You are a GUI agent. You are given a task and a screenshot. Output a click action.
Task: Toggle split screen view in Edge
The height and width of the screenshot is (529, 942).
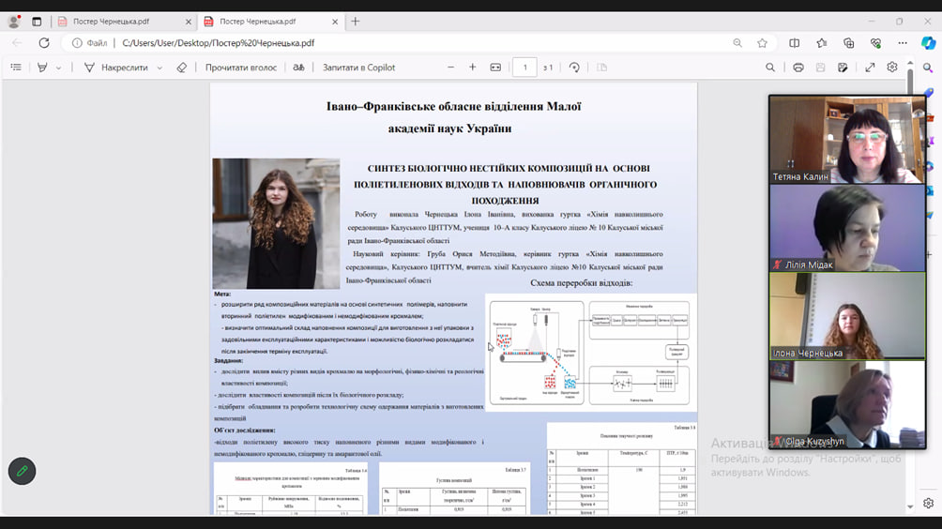[794, 43]
